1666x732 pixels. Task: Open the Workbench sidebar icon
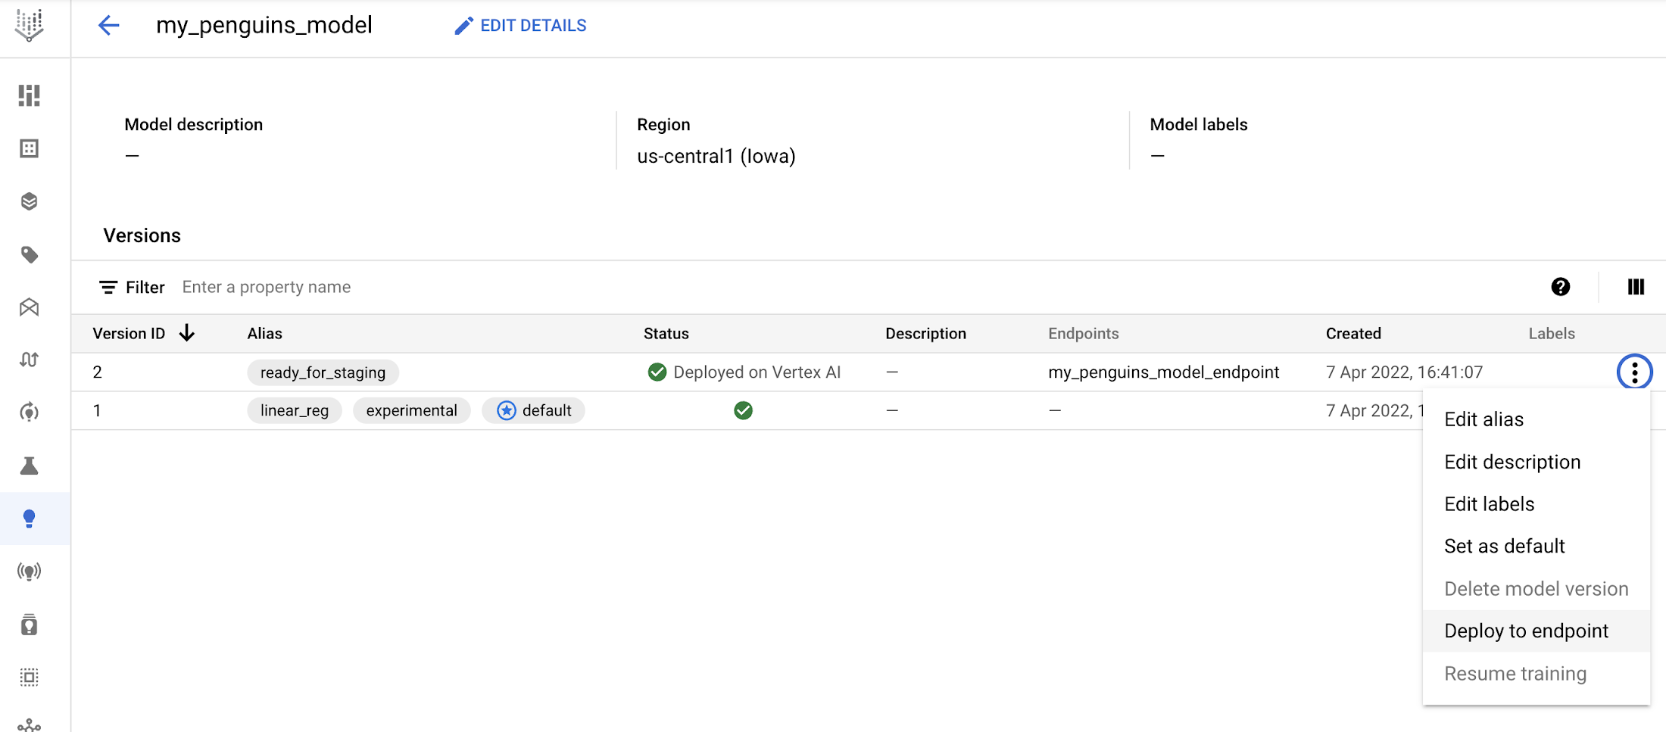click(x=30, y=307)
